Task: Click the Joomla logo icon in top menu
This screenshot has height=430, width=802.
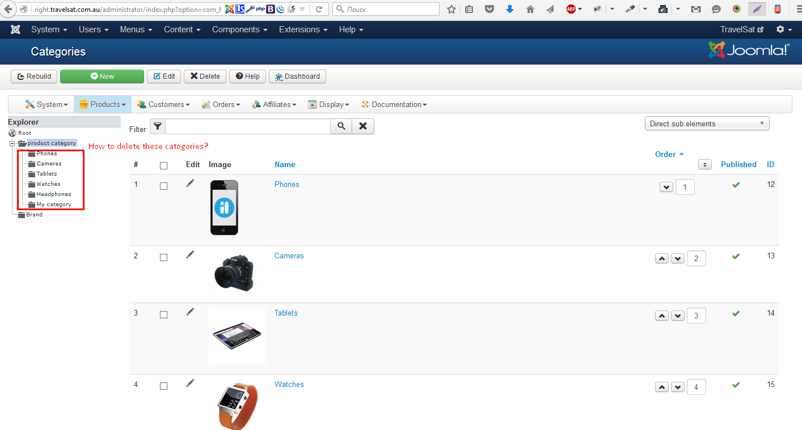Action: click(x=15, y=29)
